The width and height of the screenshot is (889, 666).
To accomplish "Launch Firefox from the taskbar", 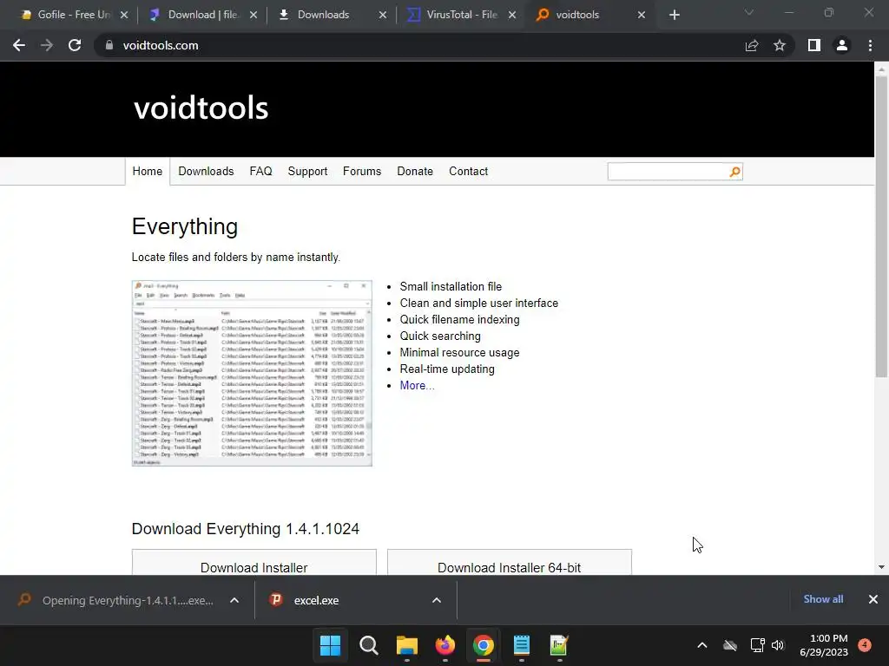I will click(445, 645).
